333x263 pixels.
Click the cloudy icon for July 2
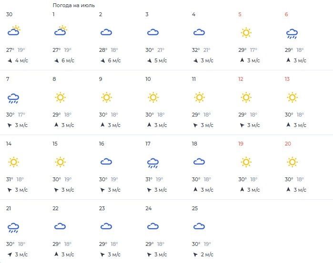[x=106, y=32]
